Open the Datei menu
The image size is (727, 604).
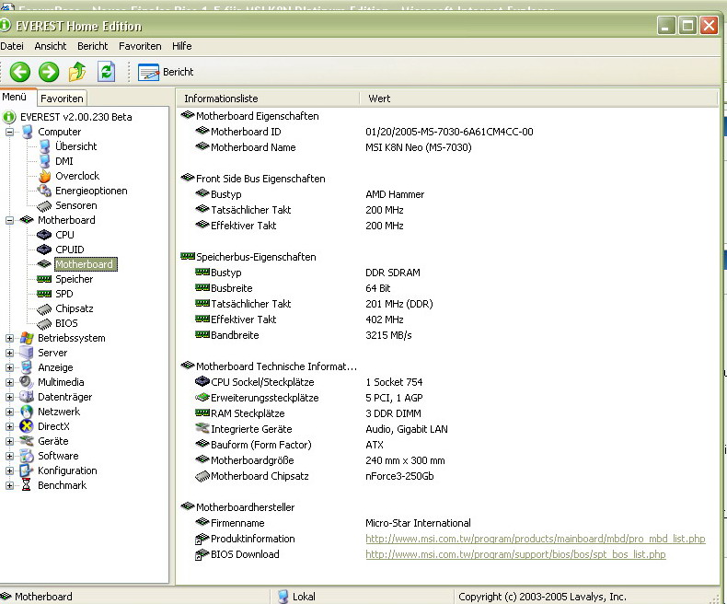[12, 46]
